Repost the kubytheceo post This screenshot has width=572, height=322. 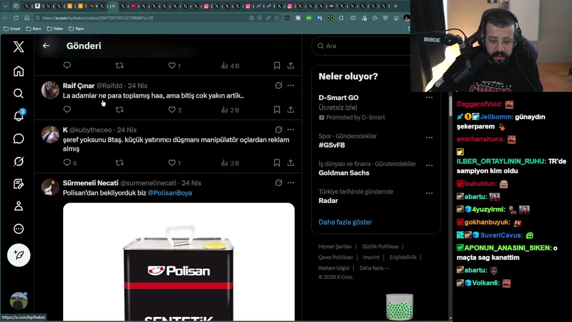[x=119, y=163]
